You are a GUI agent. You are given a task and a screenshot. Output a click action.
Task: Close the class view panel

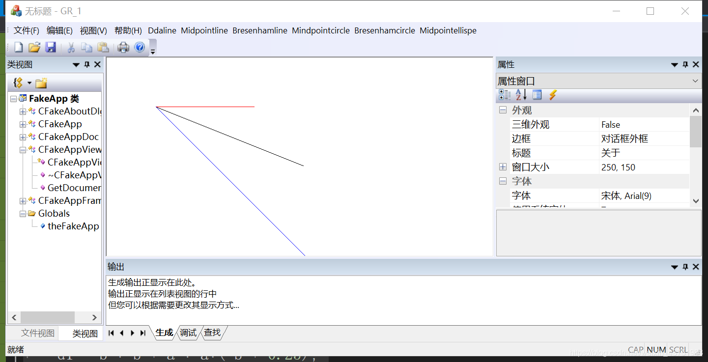97,64
